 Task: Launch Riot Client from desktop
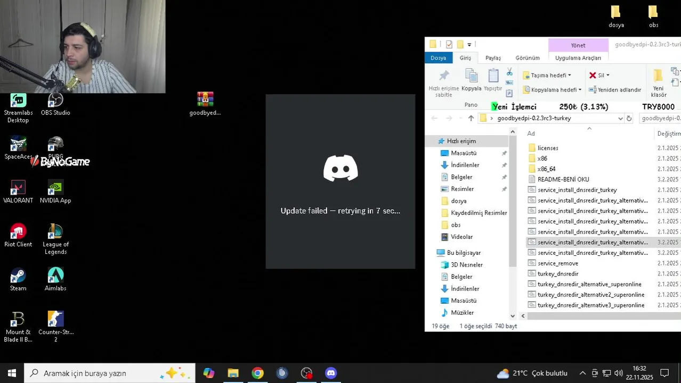point(18,236)
